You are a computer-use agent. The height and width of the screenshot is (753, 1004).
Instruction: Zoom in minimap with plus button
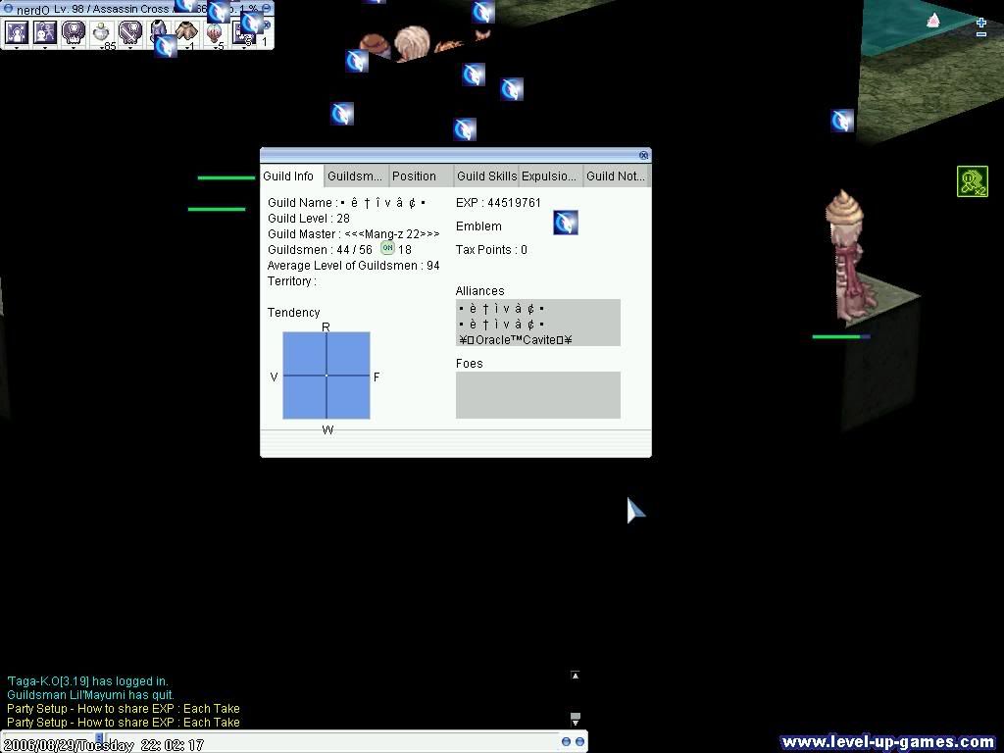click(x=980, y=23)
